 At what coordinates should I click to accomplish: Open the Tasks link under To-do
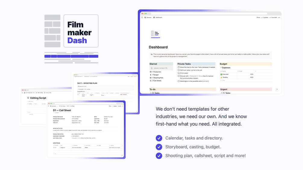click(155, 93)
